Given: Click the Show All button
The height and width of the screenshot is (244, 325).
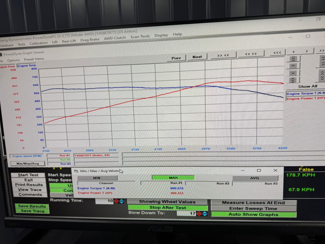Looking at the screenshot, I should tap(308, 86).
